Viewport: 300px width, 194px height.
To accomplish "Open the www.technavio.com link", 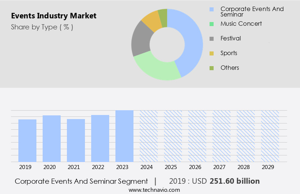I will coord(154,190).
